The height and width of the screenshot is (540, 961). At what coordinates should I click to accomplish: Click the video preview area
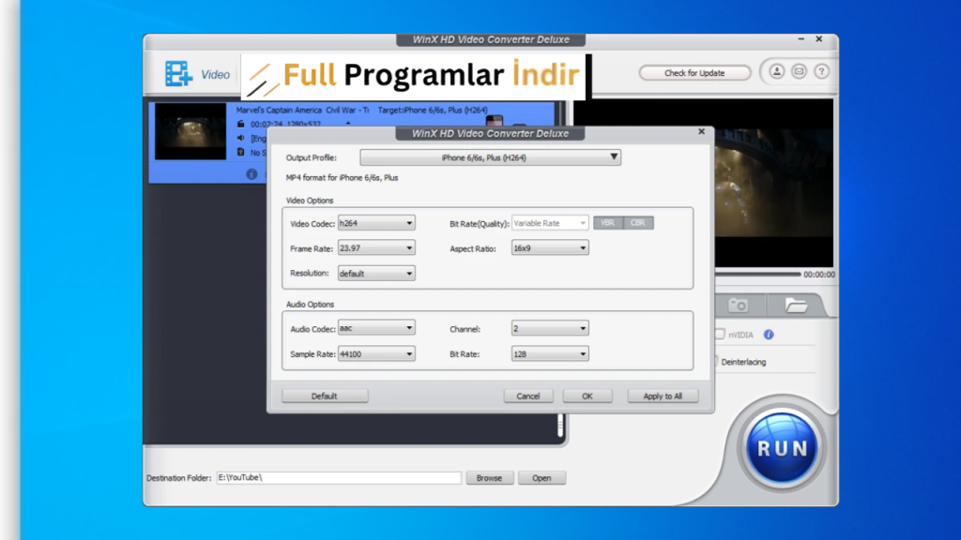773,183
